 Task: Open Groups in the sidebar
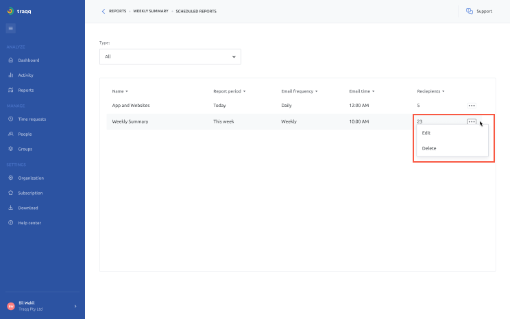pyautogui.click(x=25, y=149)
